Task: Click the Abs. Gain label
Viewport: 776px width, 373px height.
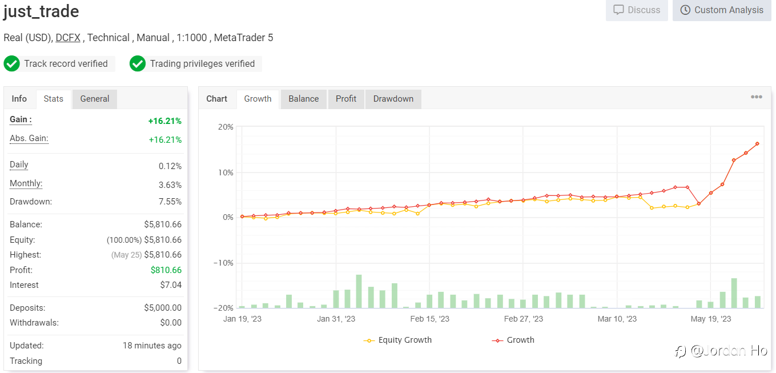Action: coord(29,139)
